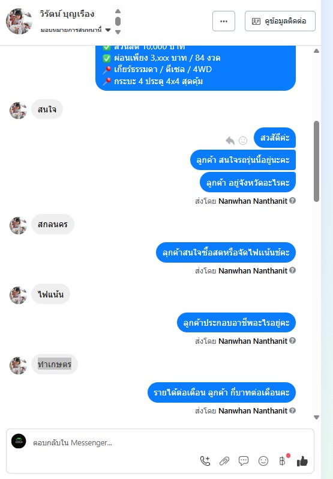Reply to the สวัสดีค่ะ message arrow
The height and width of the screenshot is (479, 333).
[x=230, y=141]
